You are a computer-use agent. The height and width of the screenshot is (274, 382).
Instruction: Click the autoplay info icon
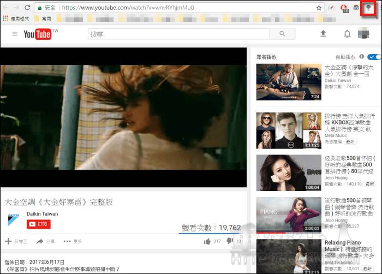(x=361, y=57)
